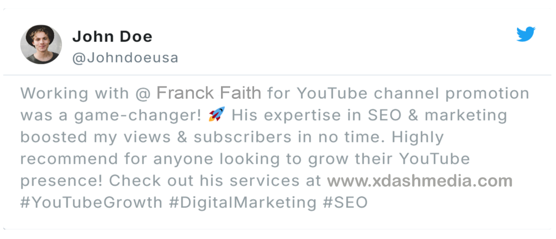556x239 pixels.
Task: Open the #DigitalMarketing hashtag
Action: coord(242,203)
